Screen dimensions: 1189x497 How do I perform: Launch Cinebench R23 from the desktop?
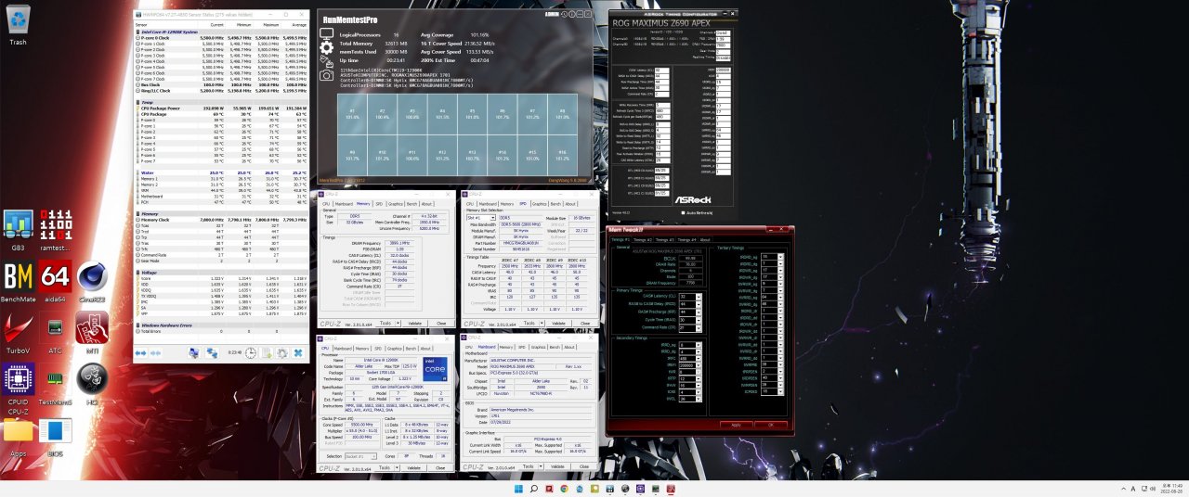92,278
